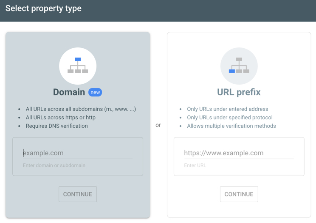Viewport: 316px width, 223px height.
Task: Click the URL prefix hierarchy icon
Action: tap(239, 66)
